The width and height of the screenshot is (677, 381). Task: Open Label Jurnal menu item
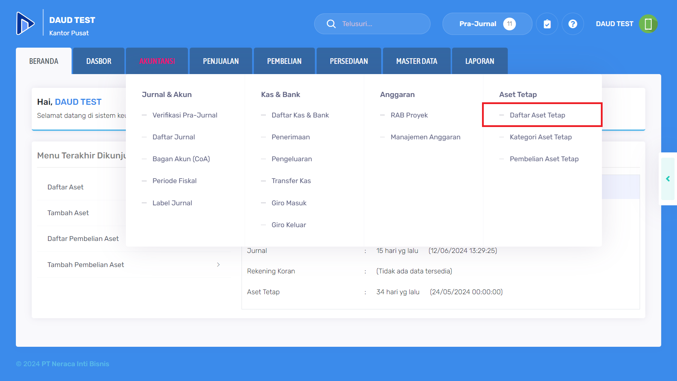(x=172, y=203)
